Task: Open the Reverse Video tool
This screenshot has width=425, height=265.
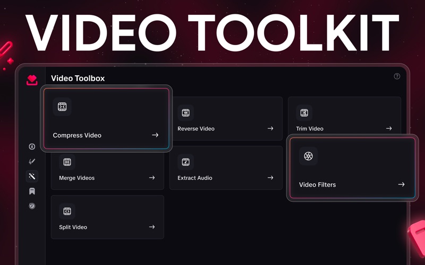Action: [x=226, y=118]
